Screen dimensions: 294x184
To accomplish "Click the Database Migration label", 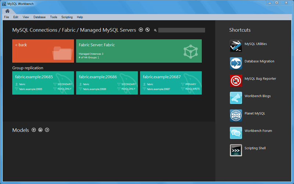I will click(259, 61).
